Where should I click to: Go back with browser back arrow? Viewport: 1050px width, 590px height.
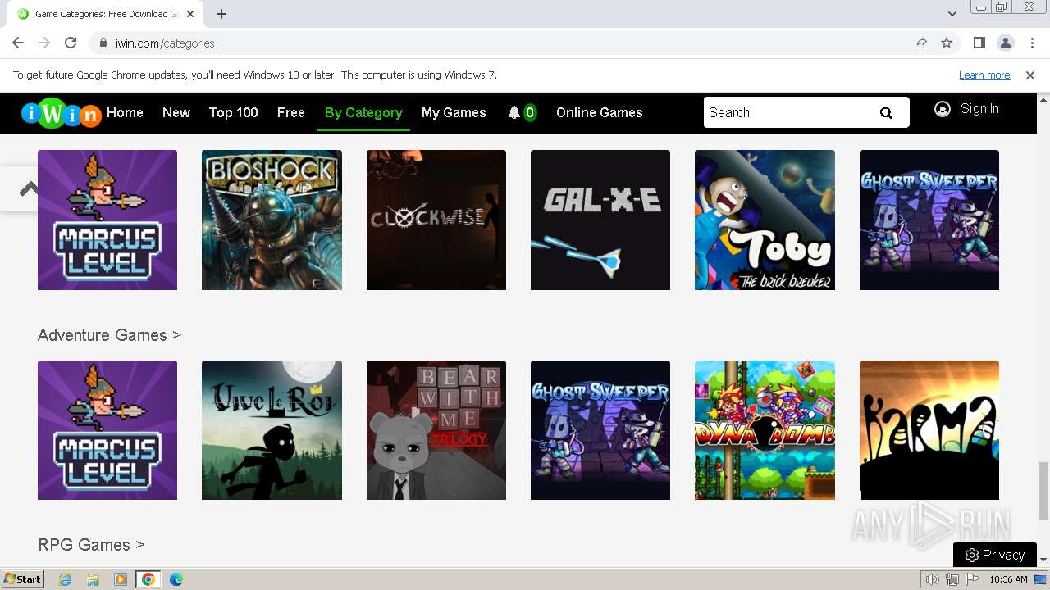(x=18, y=43)
